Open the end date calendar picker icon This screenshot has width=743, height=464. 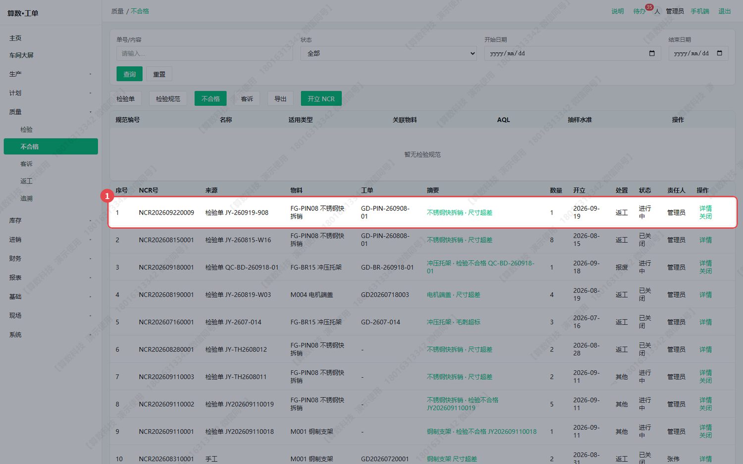click(x=720, y=53)
